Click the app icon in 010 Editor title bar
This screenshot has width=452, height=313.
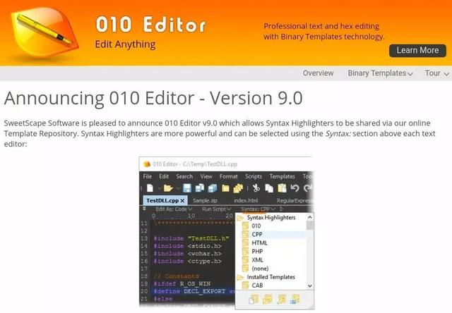(147, 164)
